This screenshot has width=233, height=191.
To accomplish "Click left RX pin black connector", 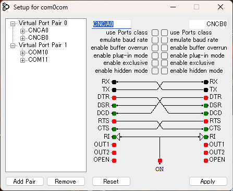I will pyautogui.click(x=114, y=82).
